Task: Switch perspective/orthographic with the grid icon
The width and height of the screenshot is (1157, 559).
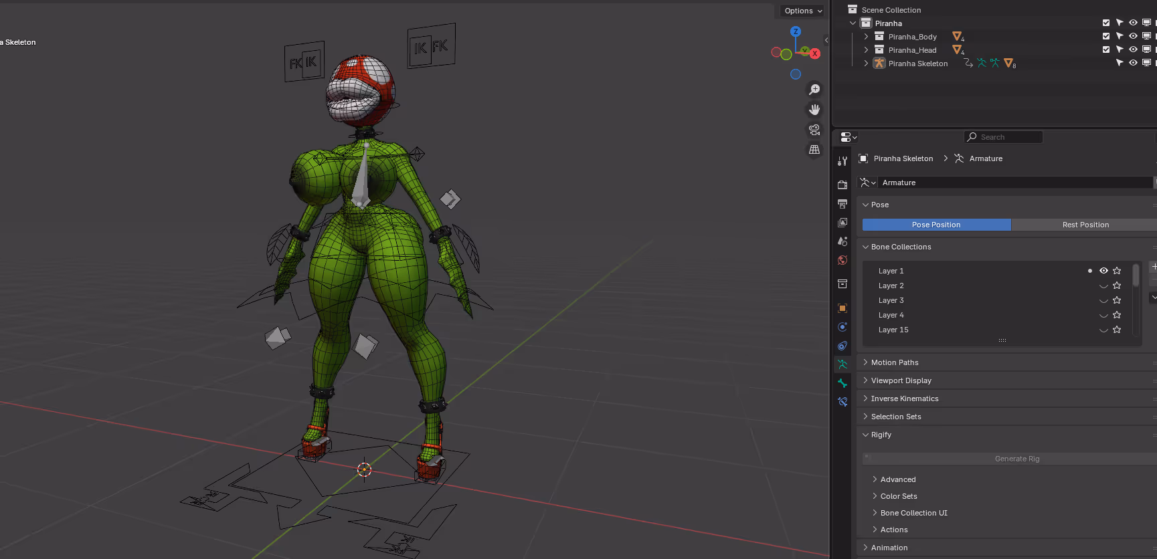Action: click(814, 150)
